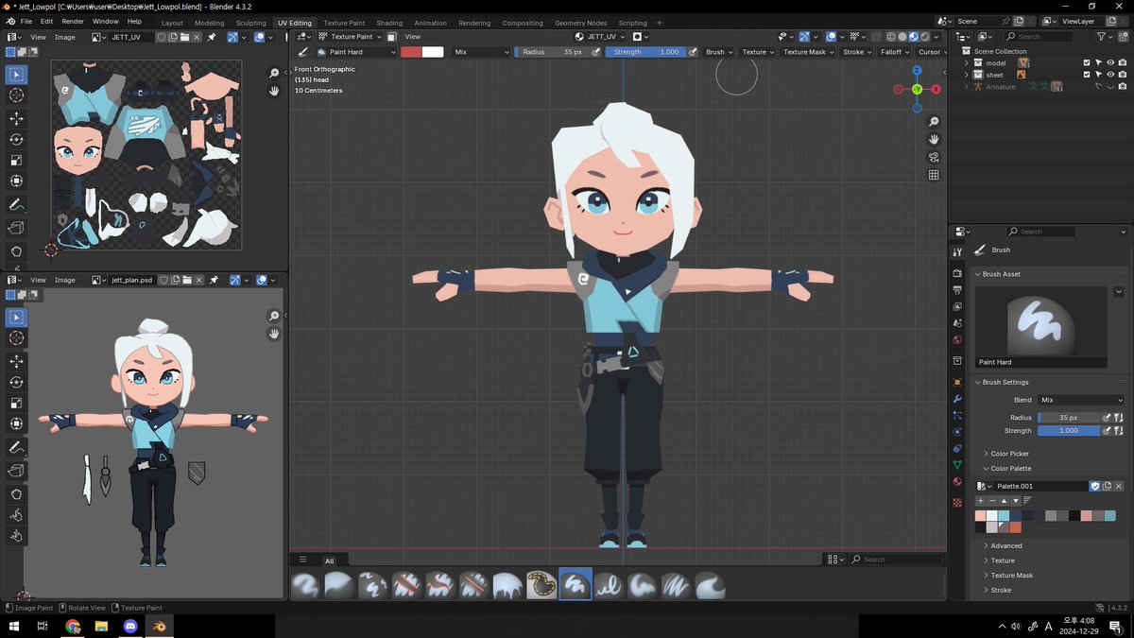This screenshot has width=1134, height=638.
Task: Switch to the Shading workspace tab
Action: coord(389,23)
